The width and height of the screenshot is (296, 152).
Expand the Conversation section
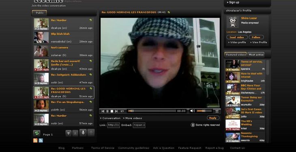pyautogui.click(x=110, y=118)
